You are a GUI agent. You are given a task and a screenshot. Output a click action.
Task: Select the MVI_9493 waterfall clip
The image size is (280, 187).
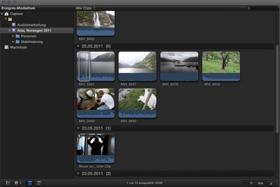point(96,23)
